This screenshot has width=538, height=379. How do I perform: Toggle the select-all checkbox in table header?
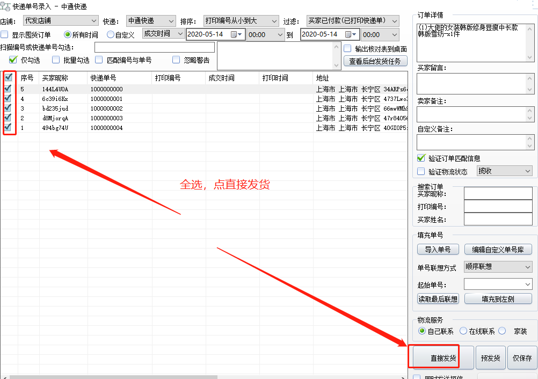pos(9,77)
